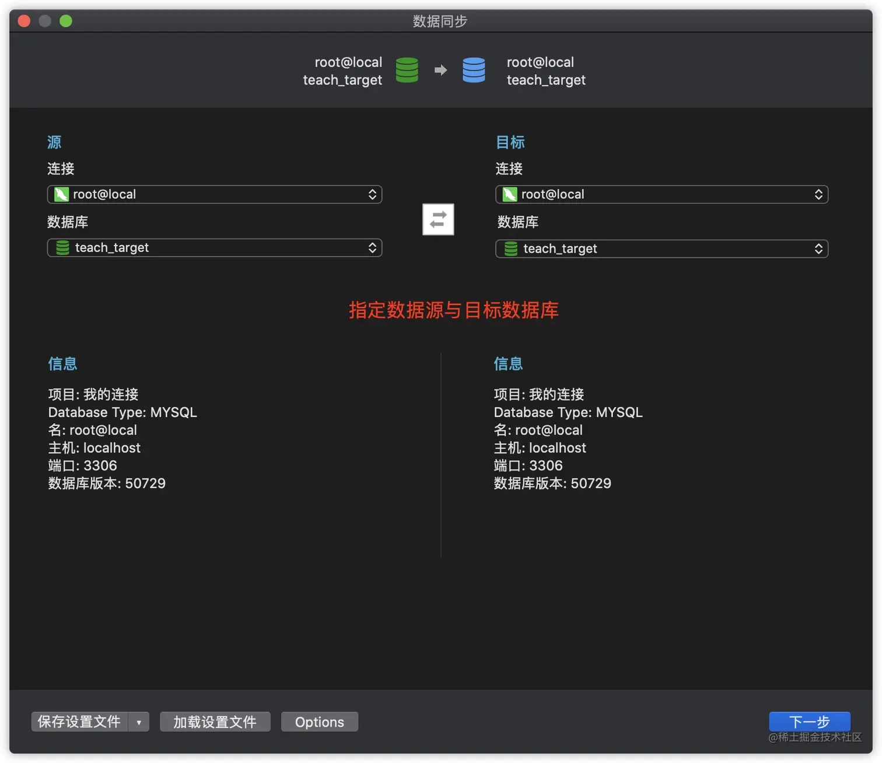Screen dimensions: 882x763
Task: Click source info 项目: 我的连接 line
Action: [93, 394]
